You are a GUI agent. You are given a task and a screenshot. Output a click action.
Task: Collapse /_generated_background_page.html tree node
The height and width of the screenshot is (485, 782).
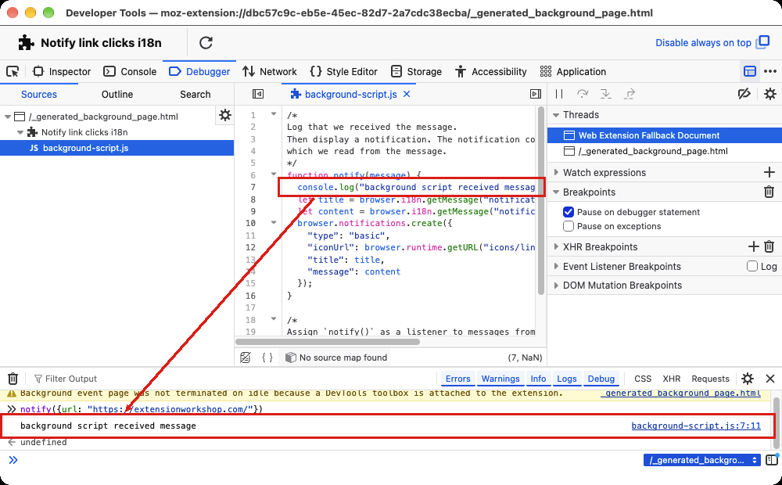click(x=8, y=117)
